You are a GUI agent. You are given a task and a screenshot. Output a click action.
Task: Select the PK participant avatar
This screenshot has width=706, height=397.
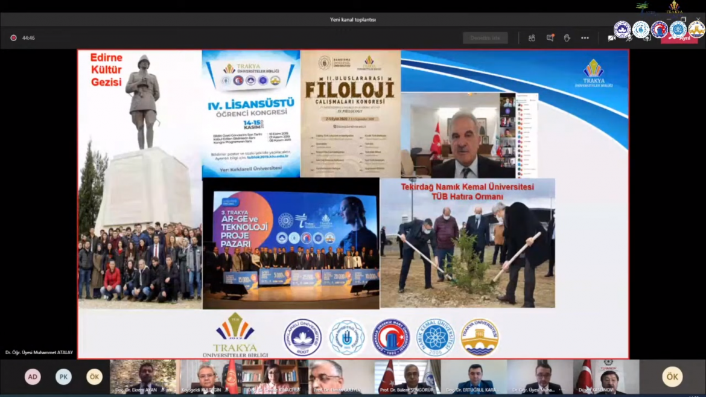click(x=63, y=376)
